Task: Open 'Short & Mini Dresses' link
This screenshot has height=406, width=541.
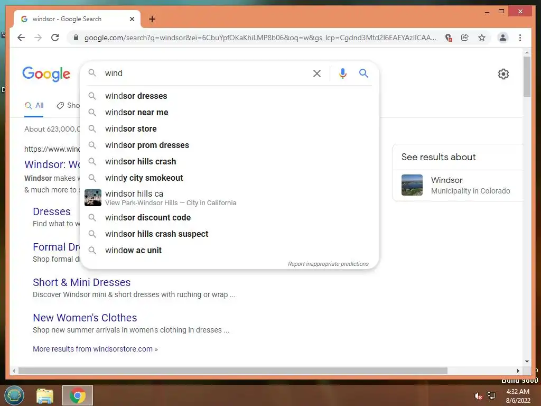Action: click(81, 282)
